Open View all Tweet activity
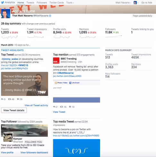The image size is (156, 157). point(36,105)
